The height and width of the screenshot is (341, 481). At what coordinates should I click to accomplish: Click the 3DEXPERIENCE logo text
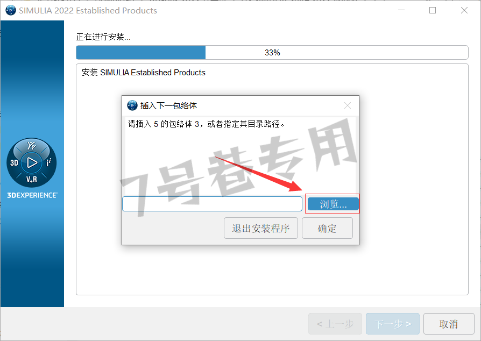pos(32,195)
